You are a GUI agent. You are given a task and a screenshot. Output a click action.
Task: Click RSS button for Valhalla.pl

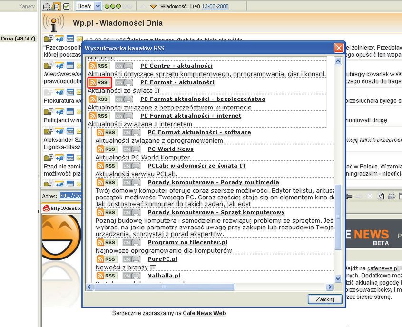tap(107, 276)
